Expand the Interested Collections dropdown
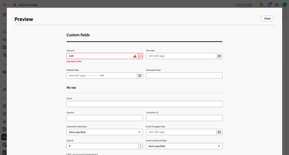This screenshot has height=155, width=289. point(104,132)
